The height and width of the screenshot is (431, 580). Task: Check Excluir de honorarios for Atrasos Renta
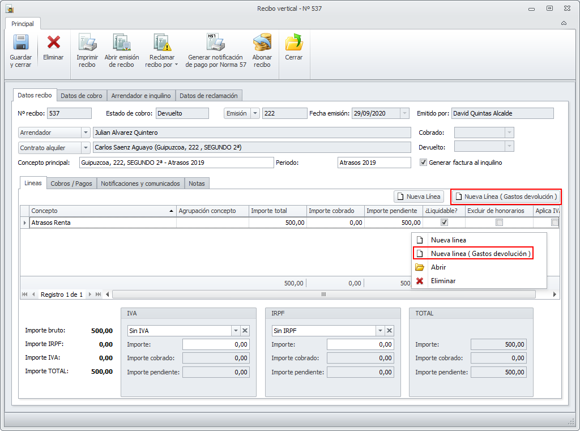click(x=499, y=223)
